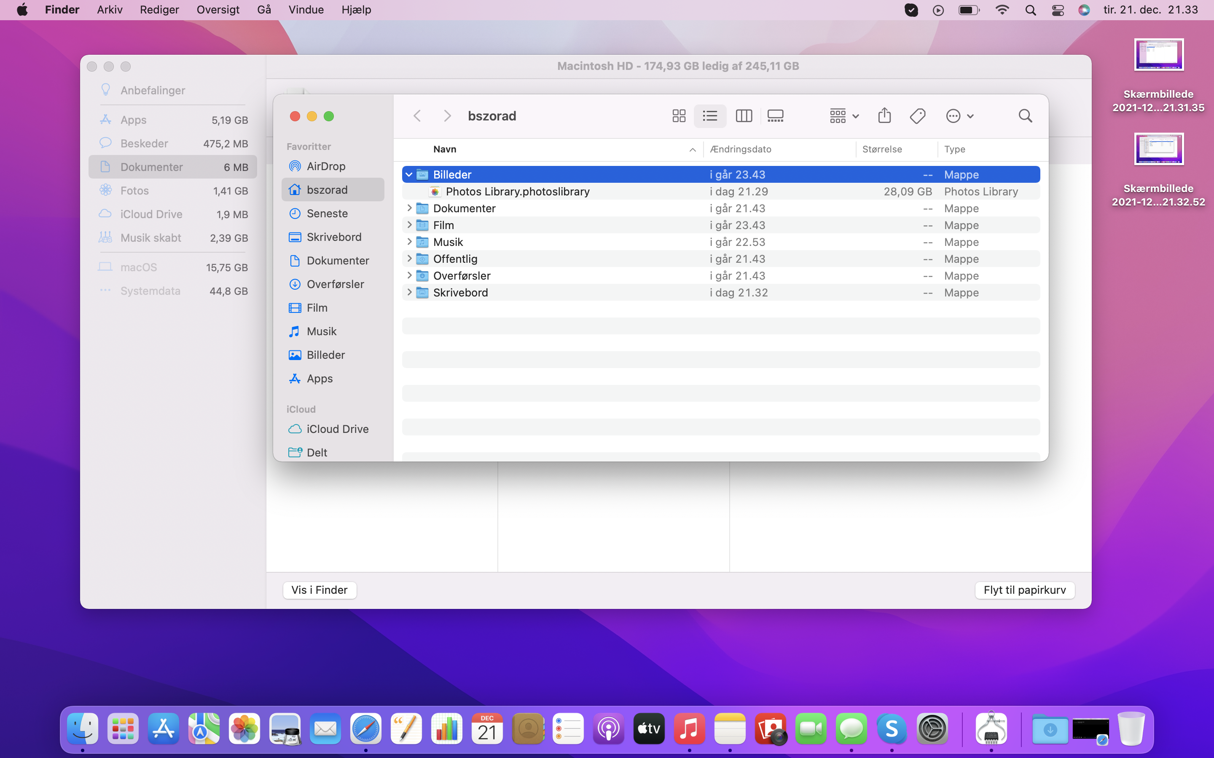Click the tag icon in toolbar
Screen dimensions: 1214x758
[x=918, y=116]
